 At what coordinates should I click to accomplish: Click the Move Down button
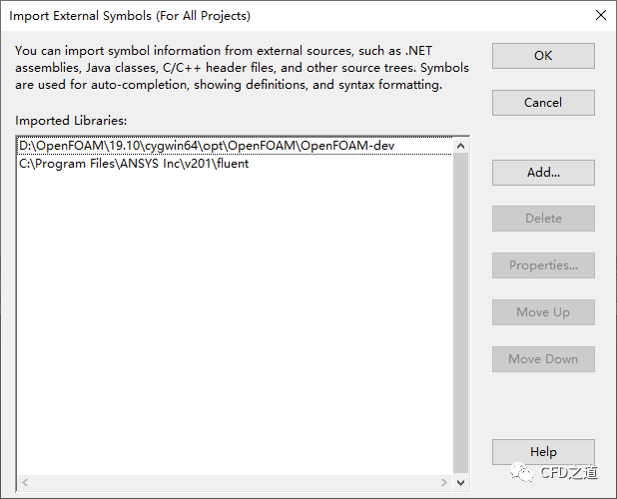point(543,359)
